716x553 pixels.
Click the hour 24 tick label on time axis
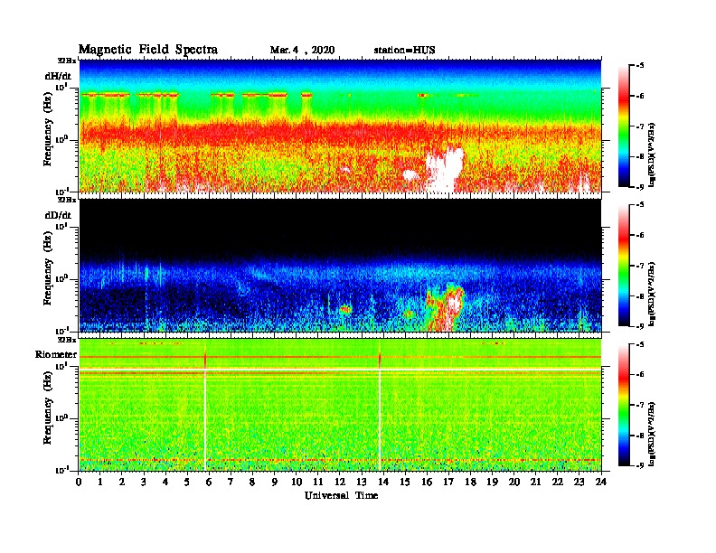tap(601, 482)
